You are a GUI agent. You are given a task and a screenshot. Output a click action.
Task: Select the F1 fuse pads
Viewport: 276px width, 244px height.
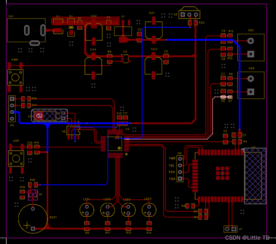click(58, 26)
